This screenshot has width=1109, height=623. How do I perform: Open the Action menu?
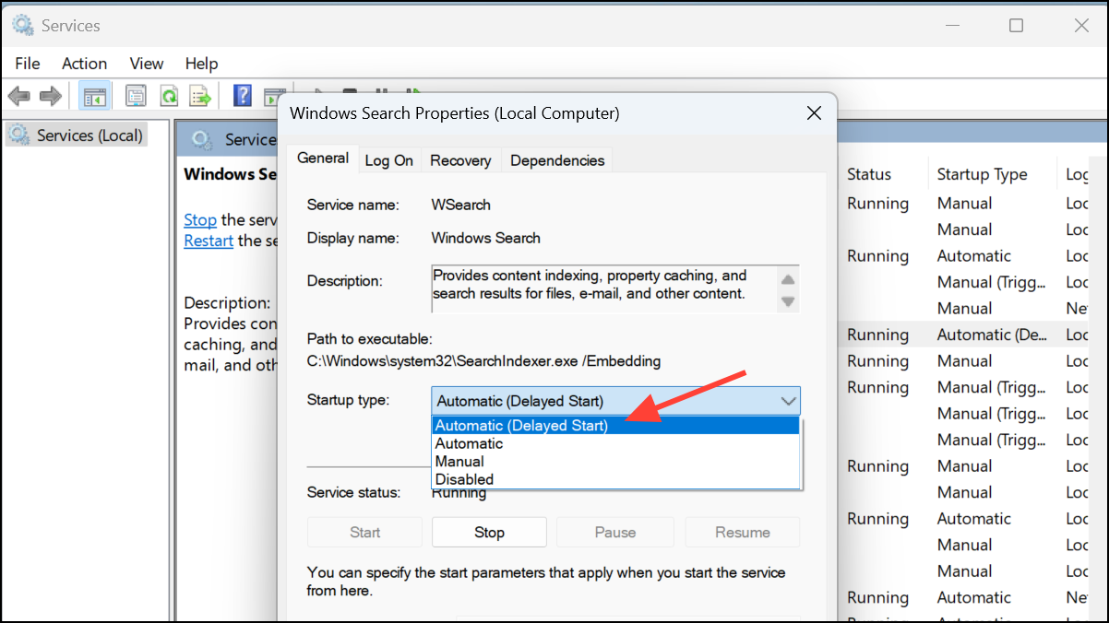[x=84, y=63]
